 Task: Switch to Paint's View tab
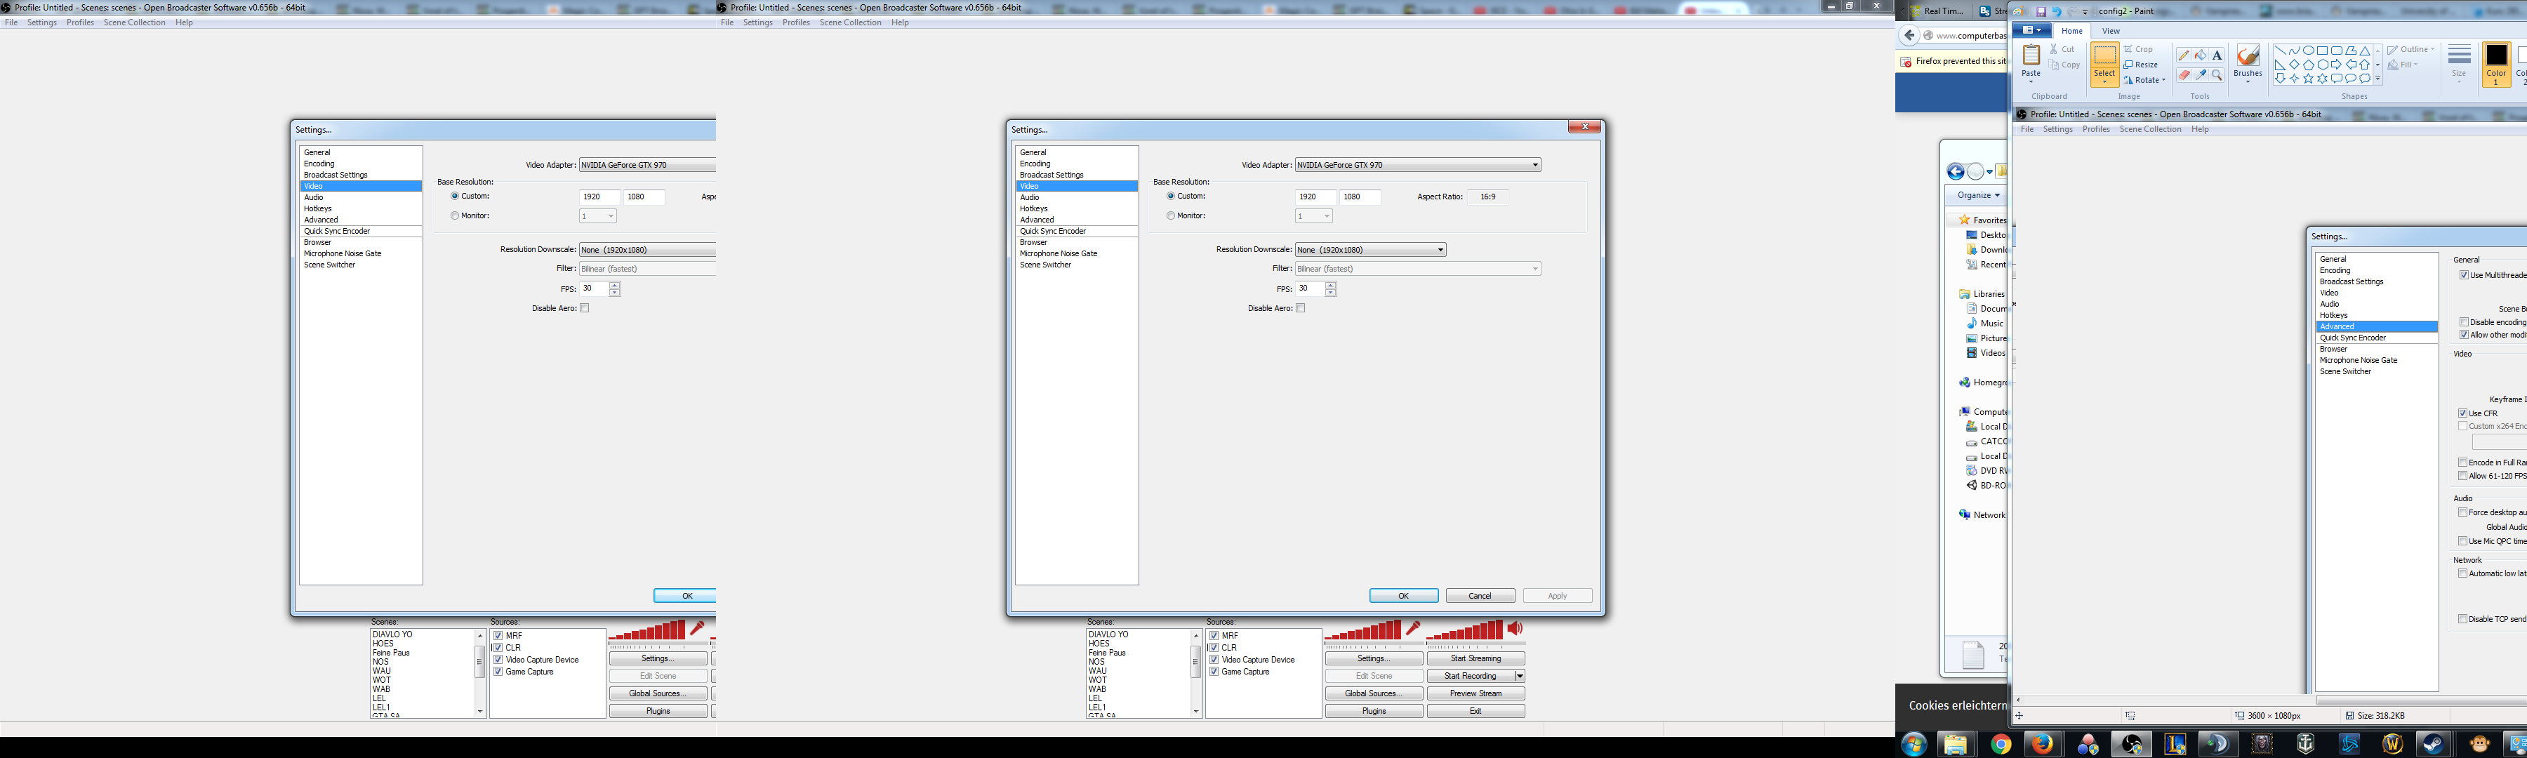point(2111,30)
